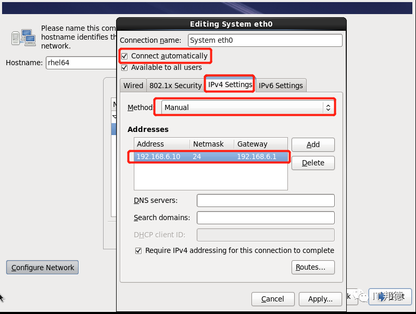Click the network computers icon beside hostname text

(23, 37)
